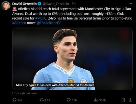136x104 pixels.
Task: Click the David Ornstein display name
Action: coord(24,4)
